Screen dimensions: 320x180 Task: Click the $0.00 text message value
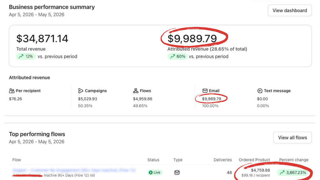click(x=262, y=99)
